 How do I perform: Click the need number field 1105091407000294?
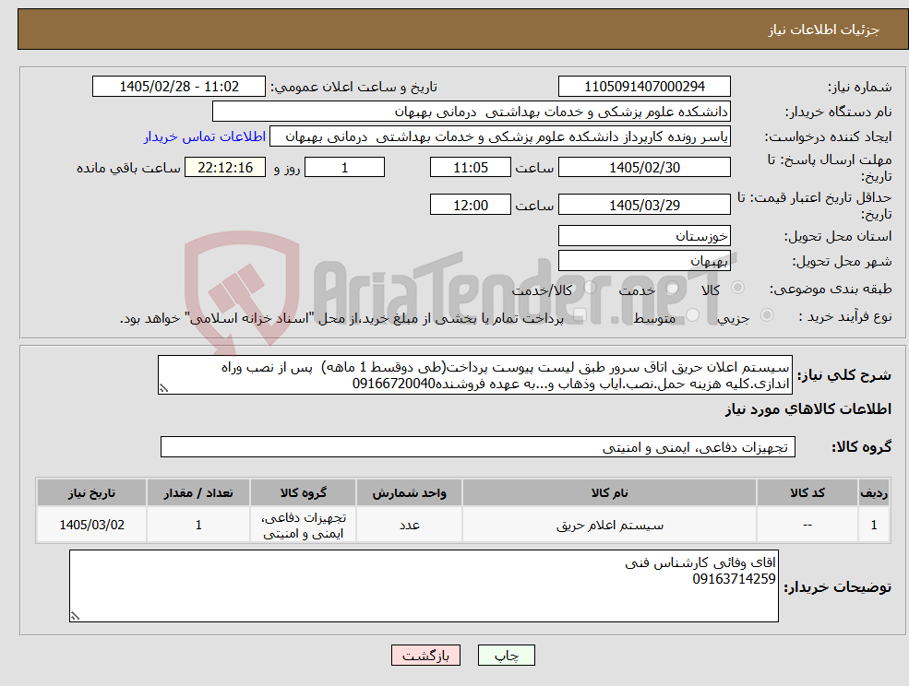pos(644,87)
